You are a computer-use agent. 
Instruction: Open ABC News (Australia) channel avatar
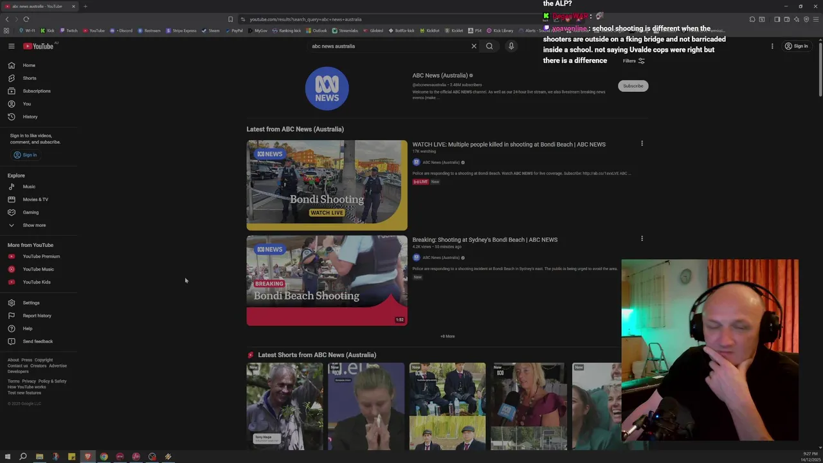click(327, 89)
